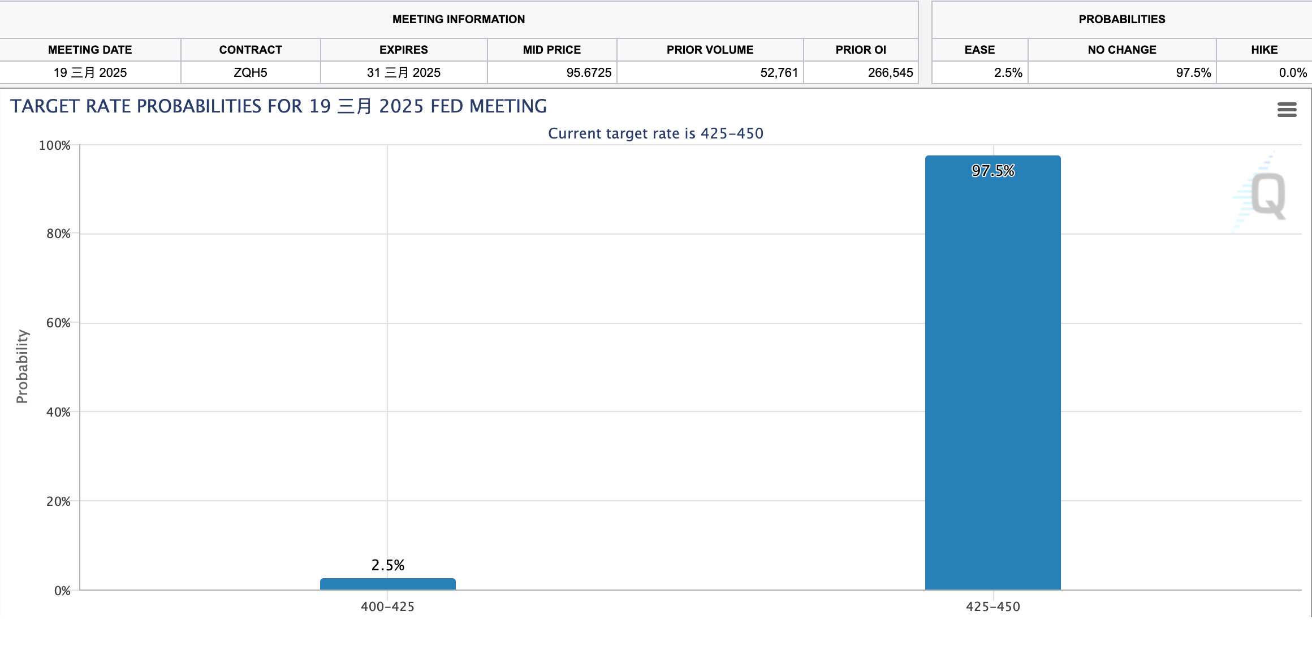Screen dimensions: 1312x650
Task: Click the 95.6725 mid price value
Action: coord(589,73)
